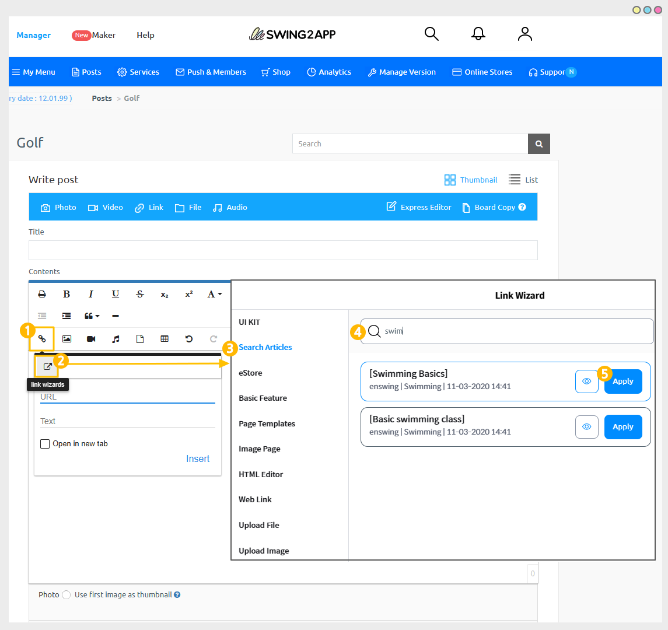
Task: Apply the Basic swimming class article
Action: 623,427
